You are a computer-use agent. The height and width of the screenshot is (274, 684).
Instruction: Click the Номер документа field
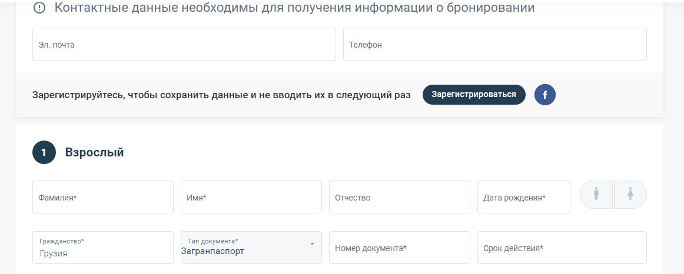(399, 248)
